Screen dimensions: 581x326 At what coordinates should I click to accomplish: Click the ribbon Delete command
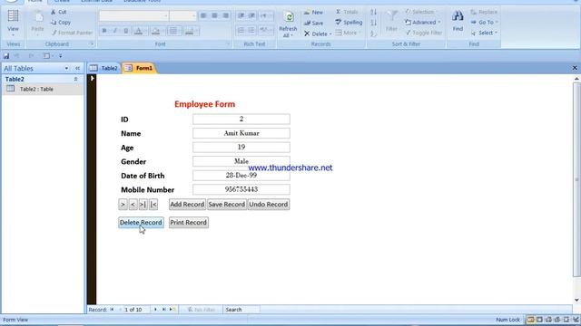coord(318,34)
